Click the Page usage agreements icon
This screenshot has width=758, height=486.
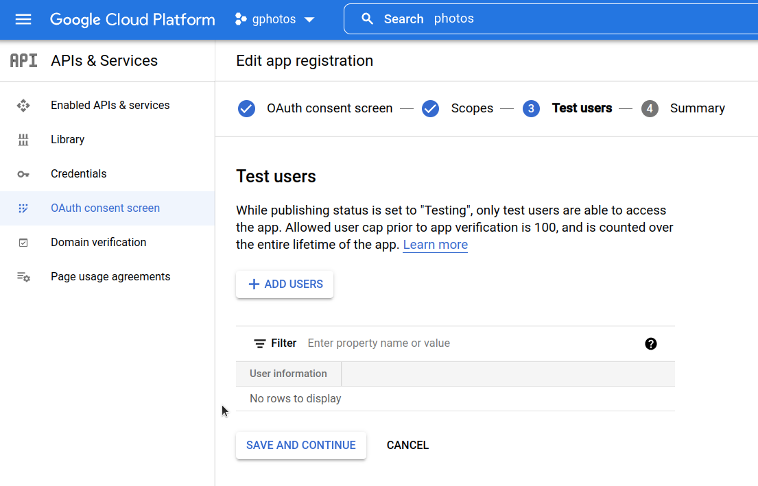(23, 277)
